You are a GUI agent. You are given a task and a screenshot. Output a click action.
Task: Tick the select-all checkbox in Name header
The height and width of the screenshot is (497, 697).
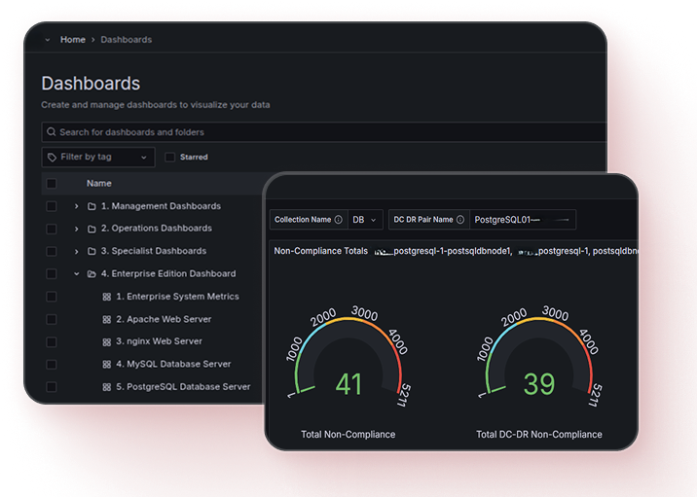pos(52,184)
